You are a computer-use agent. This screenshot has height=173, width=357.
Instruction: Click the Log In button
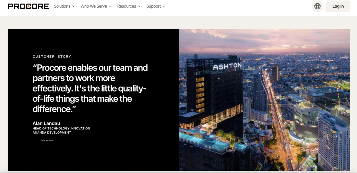tap(338, 6)
